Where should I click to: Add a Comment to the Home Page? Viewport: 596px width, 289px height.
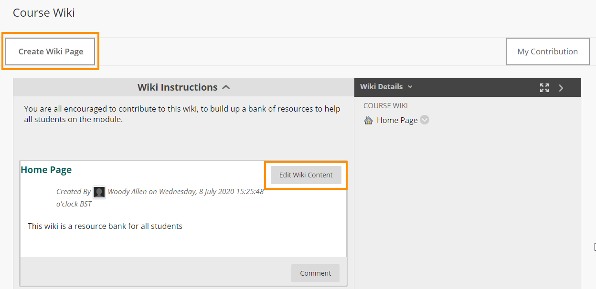(x=315, y=273)
